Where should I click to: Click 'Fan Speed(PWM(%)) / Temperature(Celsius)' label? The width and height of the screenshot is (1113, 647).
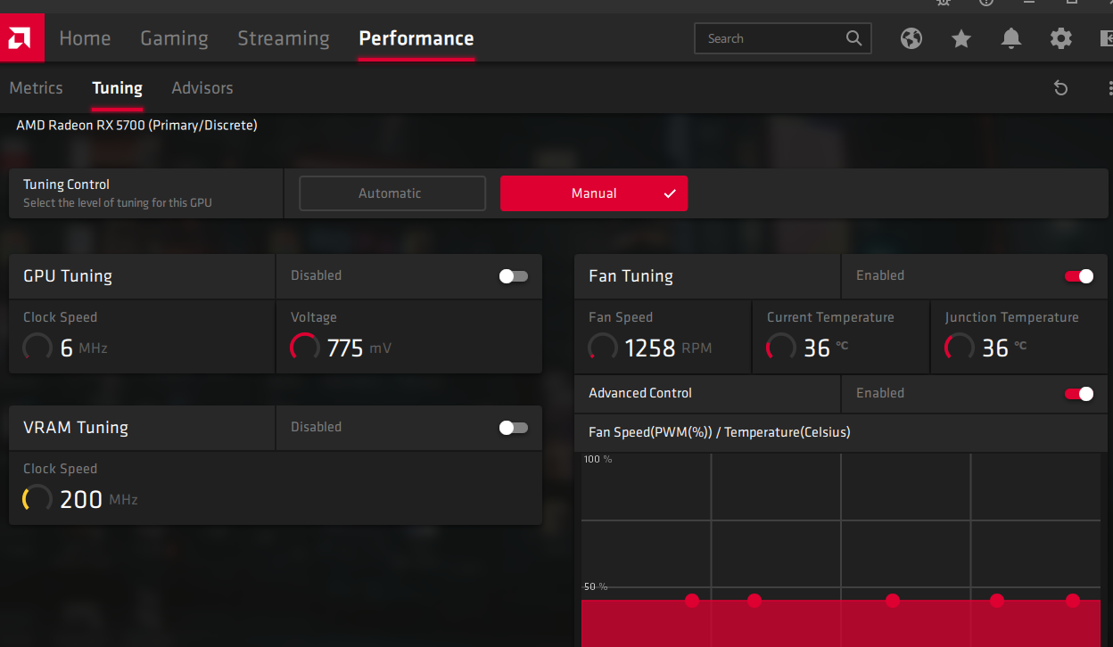click(720, 432)
